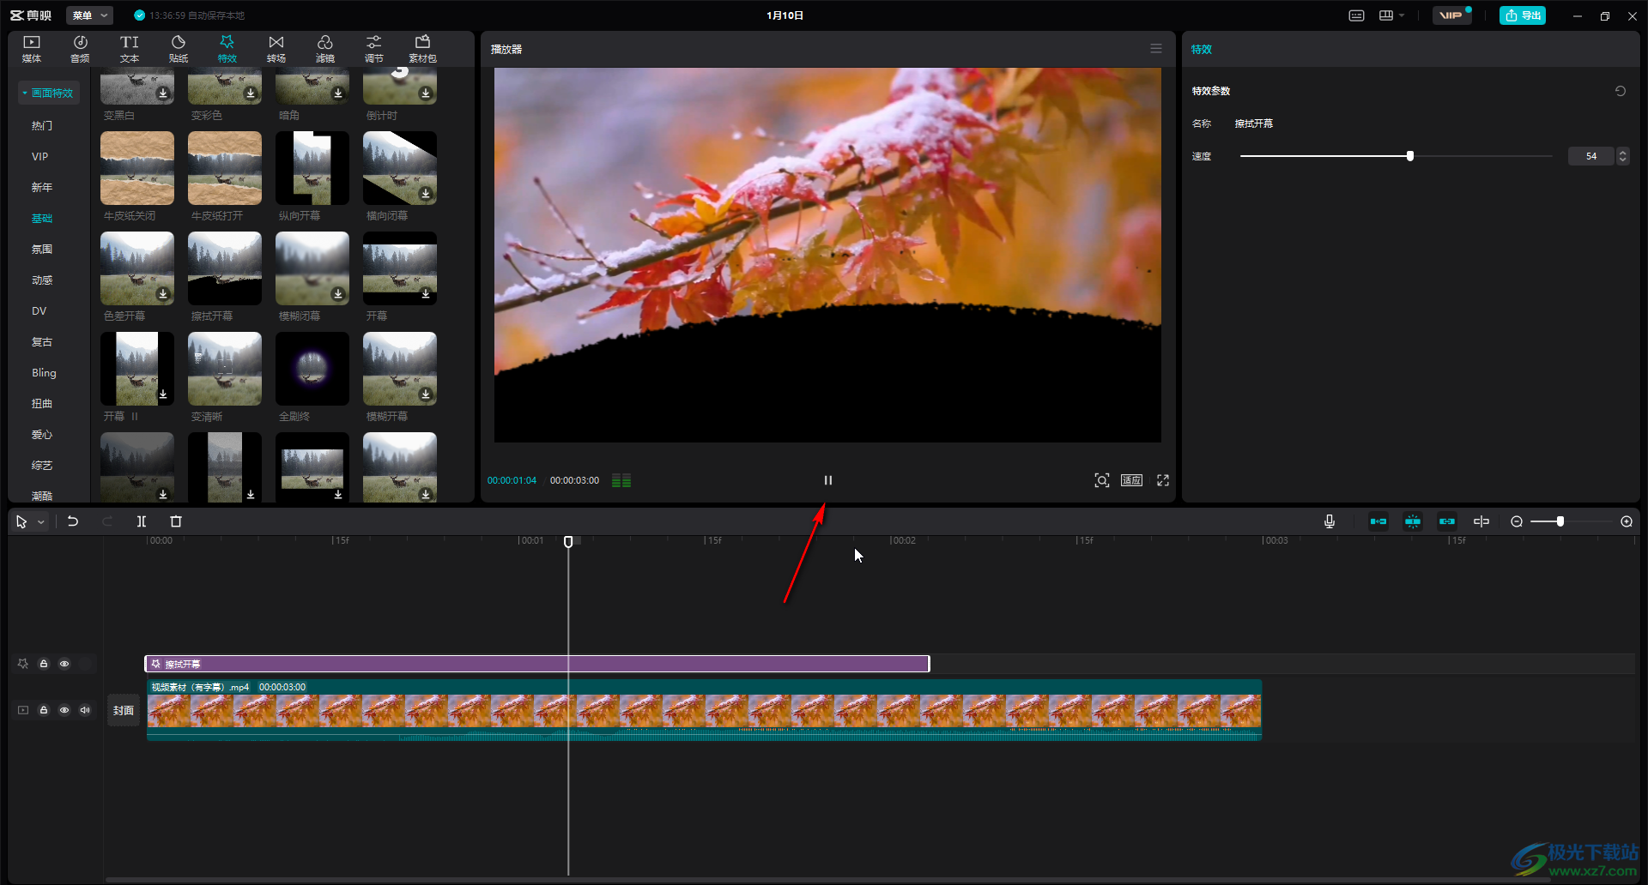Choose the 擦拭开幕 effect thumbnail
The height and width of the screenshot is (885, 1648).
pyautogui.click(x=225, y=268)
